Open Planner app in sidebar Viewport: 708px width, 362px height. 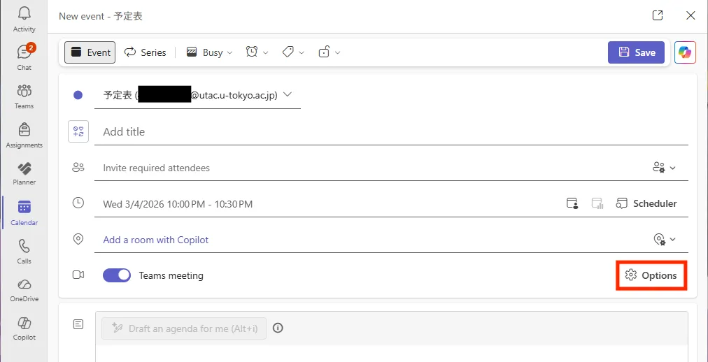click(x=24, y=173)
